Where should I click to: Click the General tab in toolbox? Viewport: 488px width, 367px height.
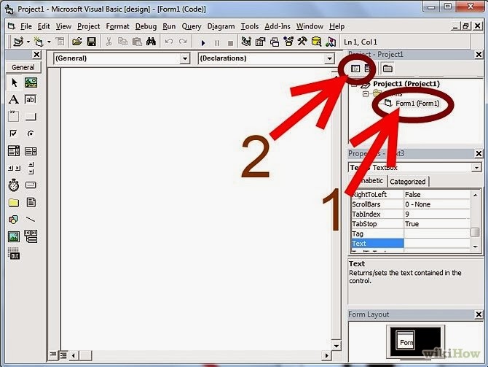pyautogui.click(x=23, y=67)
